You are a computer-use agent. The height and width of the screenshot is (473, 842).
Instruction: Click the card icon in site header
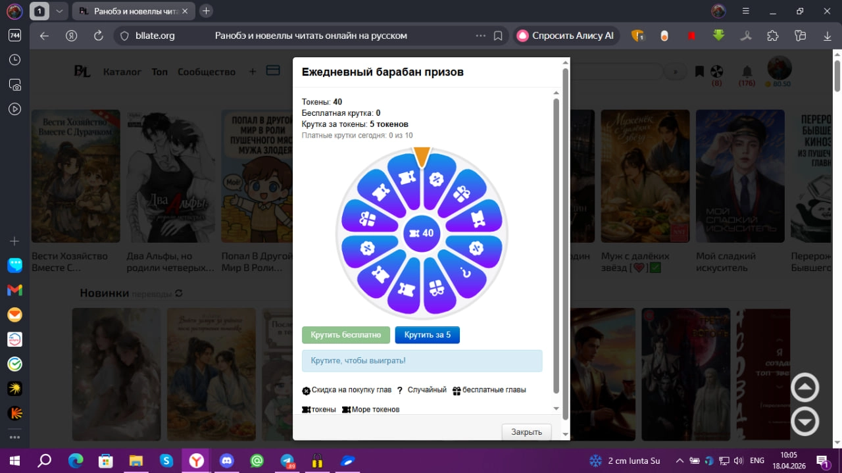pyautogui.click(x=272, y=70)
